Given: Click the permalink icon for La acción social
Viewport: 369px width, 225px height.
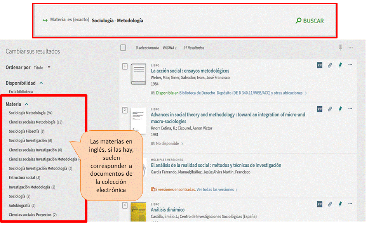Looking at the screenshot, I should pyautogui.click(x=330, y=65).
